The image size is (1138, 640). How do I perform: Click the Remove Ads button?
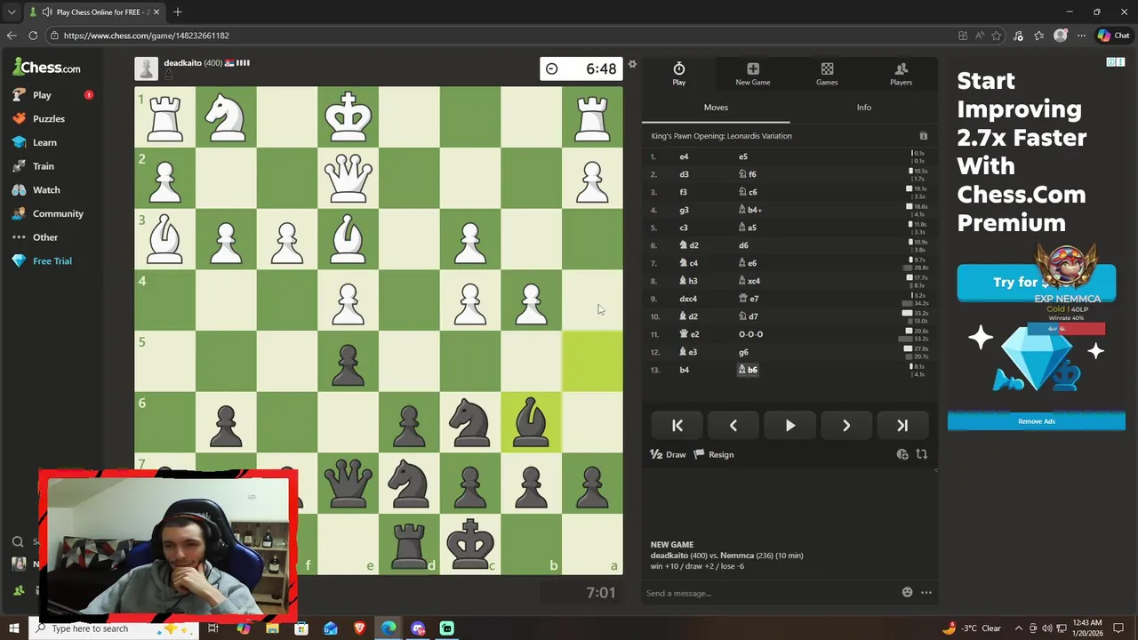[x=1036, y=421]
